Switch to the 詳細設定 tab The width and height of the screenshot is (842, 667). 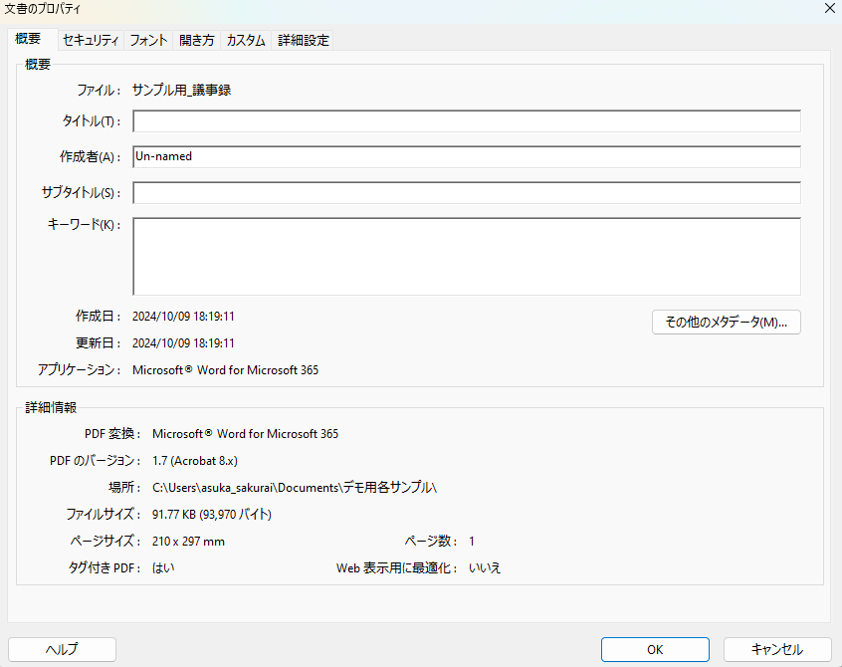point(304,41)
